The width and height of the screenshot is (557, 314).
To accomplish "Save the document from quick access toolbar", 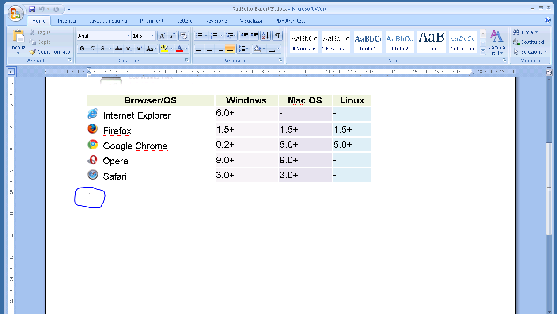I will (x=32, y=9).
